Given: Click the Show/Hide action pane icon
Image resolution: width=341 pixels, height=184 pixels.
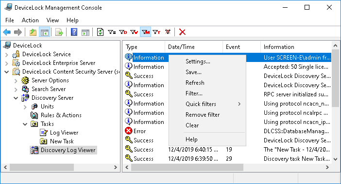Looking at the screenshot, I should tap(85, 32).
